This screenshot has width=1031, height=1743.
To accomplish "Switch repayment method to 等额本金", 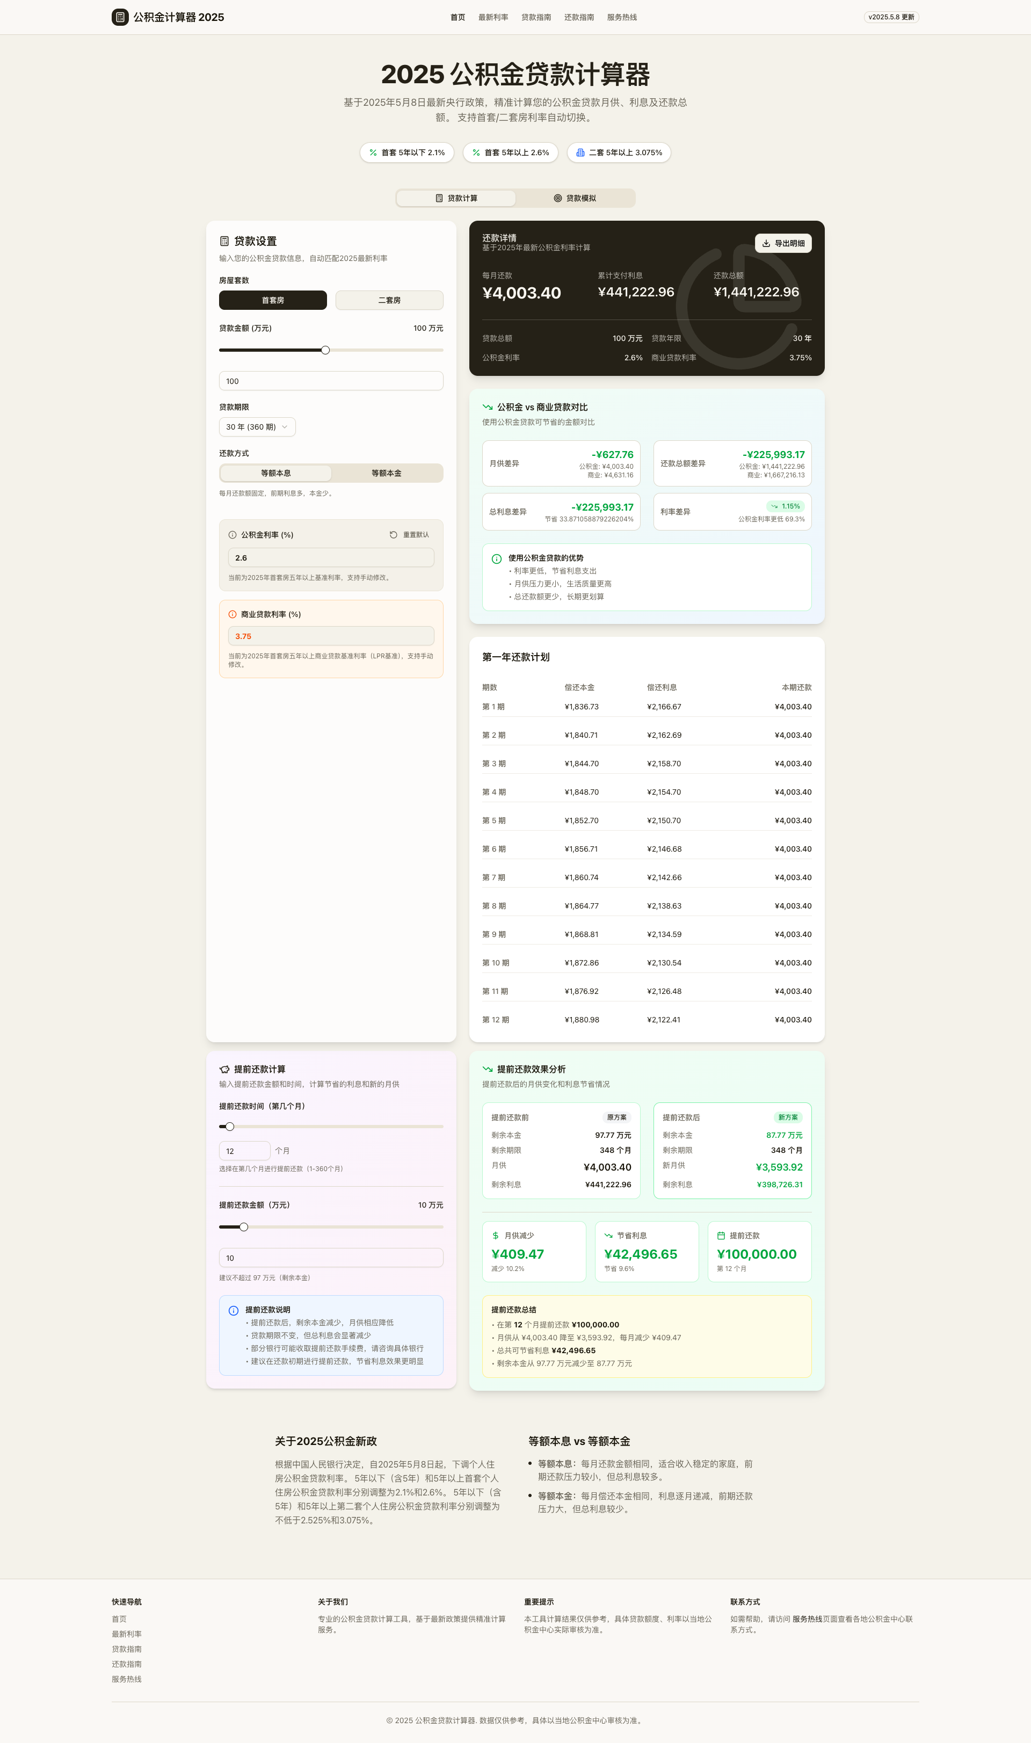I will [x=387, y=473].
